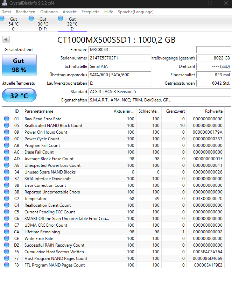Screen dimensions: 232x283
Task: Click the serial number field 2147E5E702F1
Action: point(120,58)
